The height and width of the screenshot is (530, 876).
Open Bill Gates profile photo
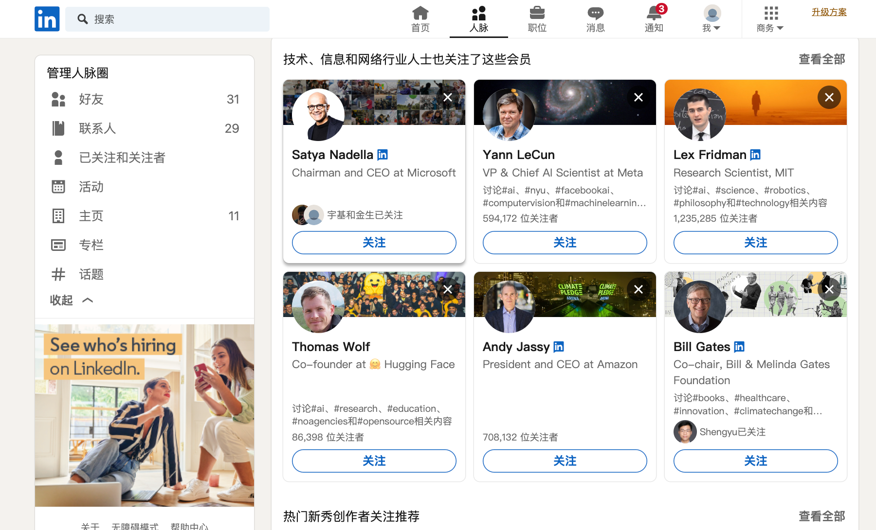(700, 307)
